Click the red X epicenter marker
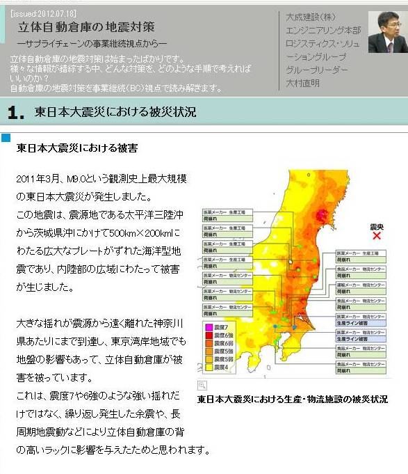Screen dimensions: 408x474 376,236
